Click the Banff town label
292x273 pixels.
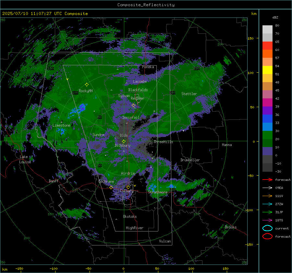coord(54,181)
